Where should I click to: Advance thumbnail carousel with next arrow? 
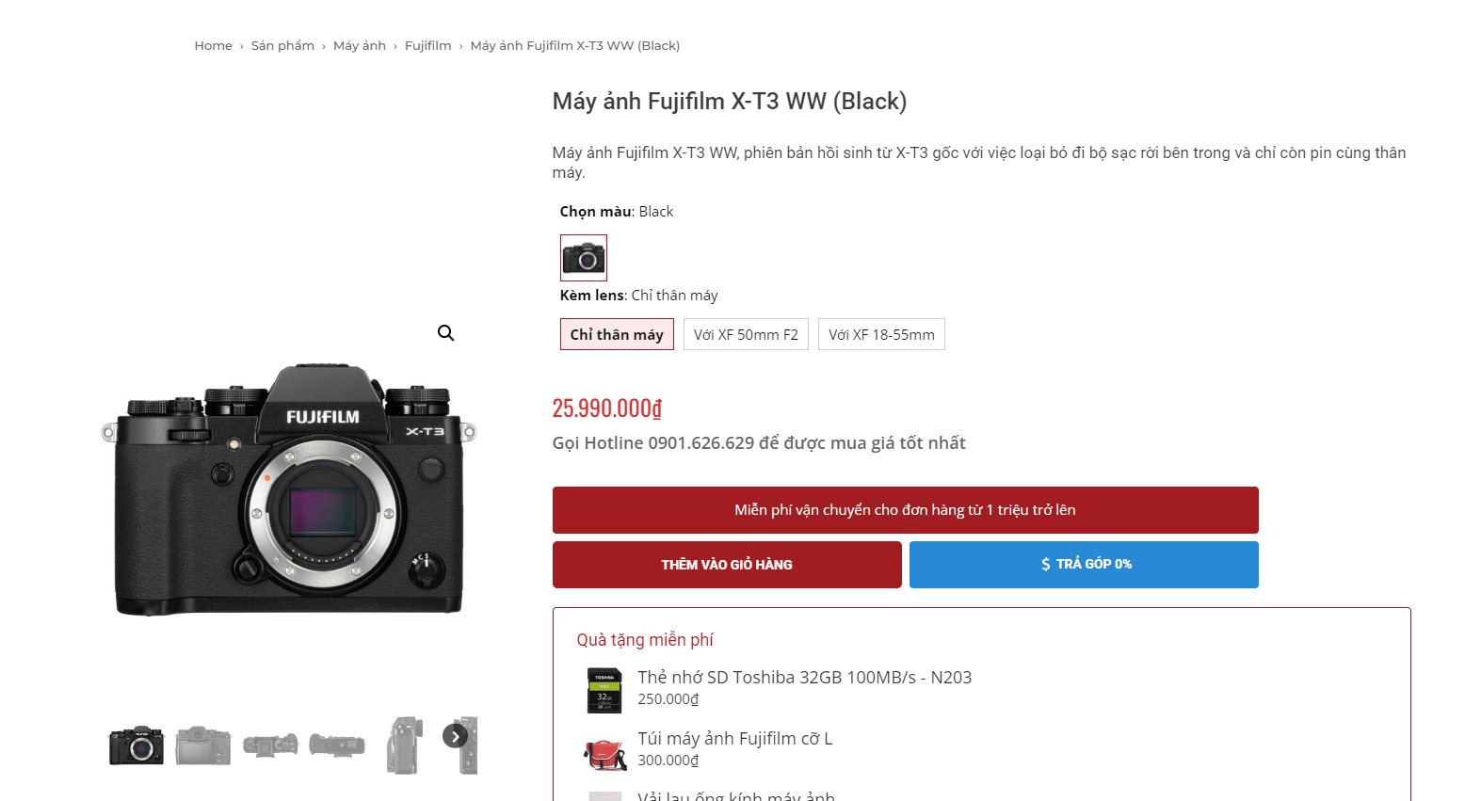point(456,736)
